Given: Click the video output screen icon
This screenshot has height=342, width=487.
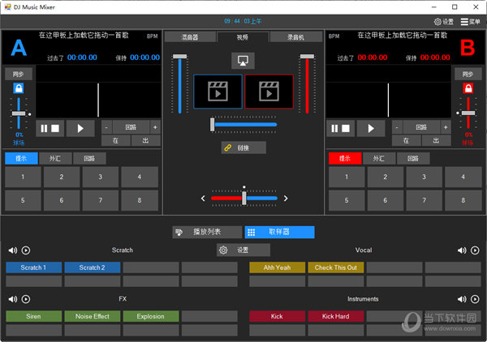Looking at the screenshot, I should tap(243, 61).
